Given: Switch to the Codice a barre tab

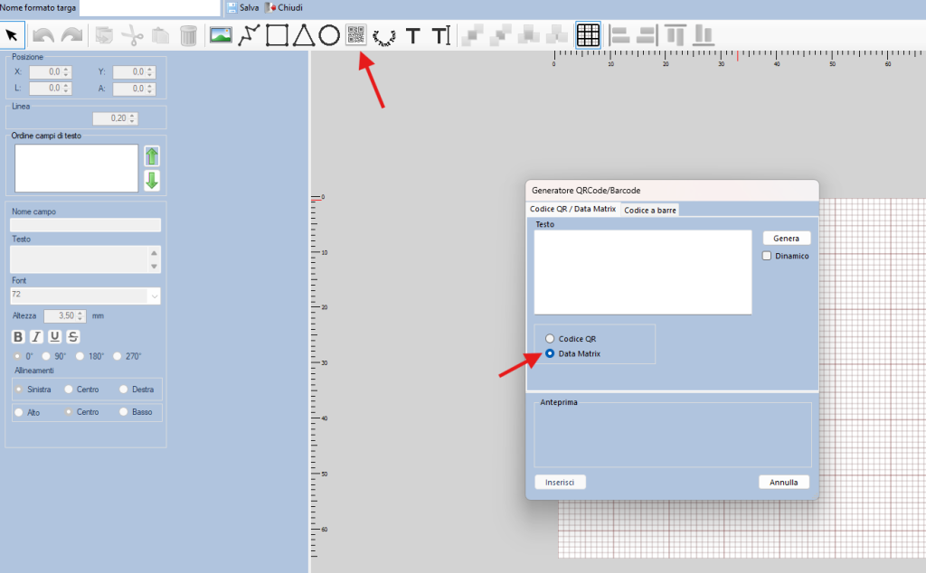Looking at the screenshot, I should [649, 210].
